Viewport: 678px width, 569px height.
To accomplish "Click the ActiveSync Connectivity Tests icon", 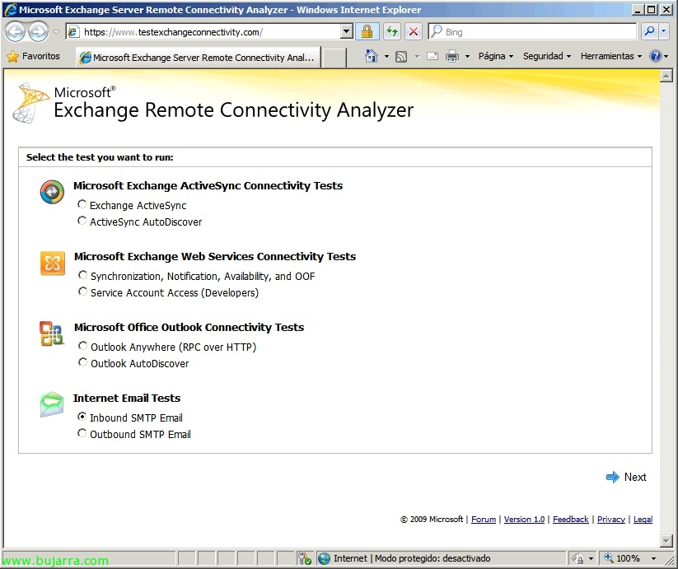I will pyautogui.click(x=53, y=192).
